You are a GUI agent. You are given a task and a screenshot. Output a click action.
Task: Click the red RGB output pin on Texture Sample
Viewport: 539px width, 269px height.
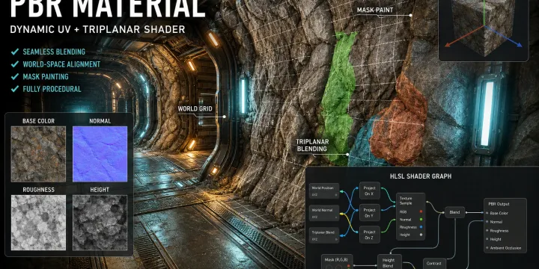pos(421,211)
